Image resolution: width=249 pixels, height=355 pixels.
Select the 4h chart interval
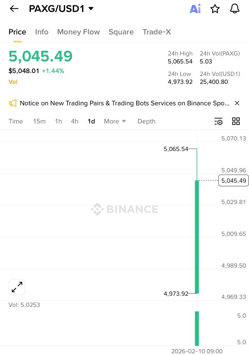point(75,121)
